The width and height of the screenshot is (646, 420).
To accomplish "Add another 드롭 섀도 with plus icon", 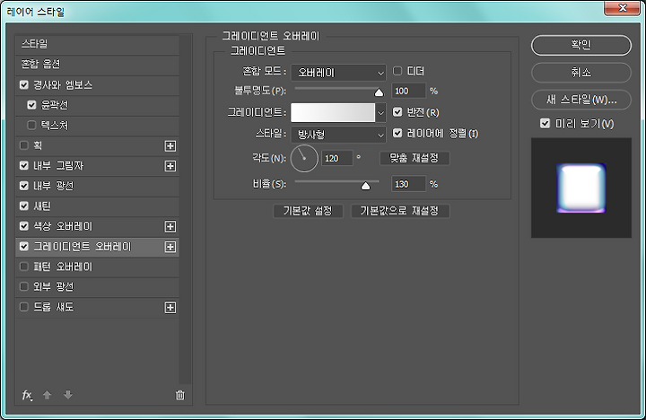I will pyautogui.click(x=170, y=308).
